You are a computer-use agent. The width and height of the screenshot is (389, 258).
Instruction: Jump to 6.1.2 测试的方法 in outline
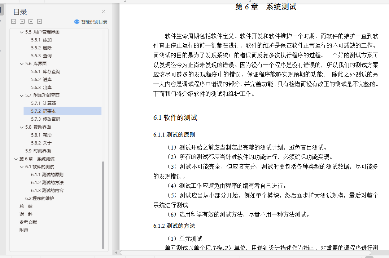[x=47, y=183]
